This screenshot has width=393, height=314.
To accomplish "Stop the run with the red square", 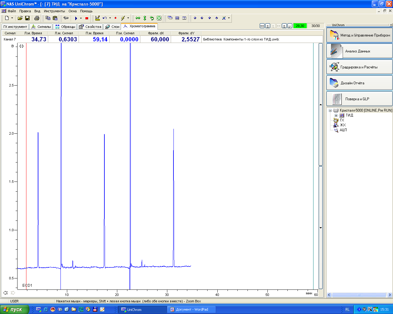I will pyautogui.click(x=87, y=18).
